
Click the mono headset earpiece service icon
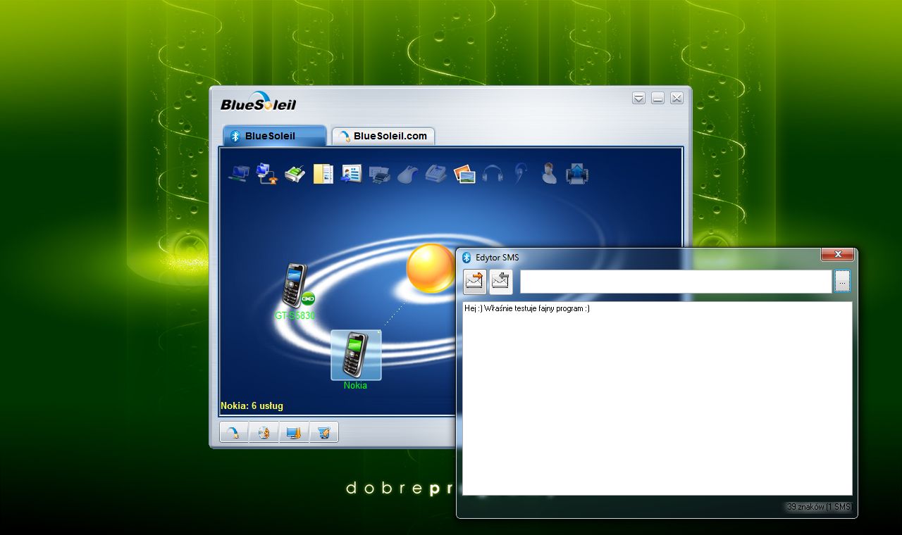coord(521,173)
